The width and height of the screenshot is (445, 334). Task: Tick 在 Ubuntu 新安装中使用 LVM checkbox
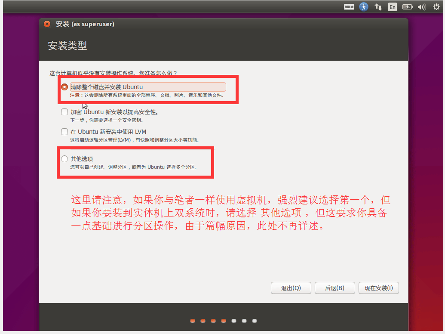coord(64,132)
